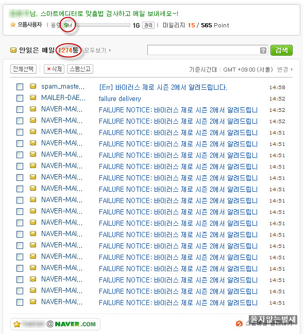The image size is (305, 334).
Task: Click the 전체선택 select-all button
Action: click(23, 69)
